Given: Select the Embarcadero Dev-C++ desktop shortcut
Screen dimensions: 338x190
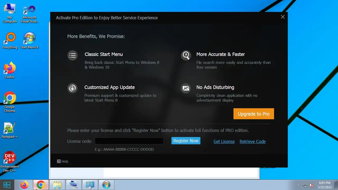Looking at the screenshot, I should [10, 162].
